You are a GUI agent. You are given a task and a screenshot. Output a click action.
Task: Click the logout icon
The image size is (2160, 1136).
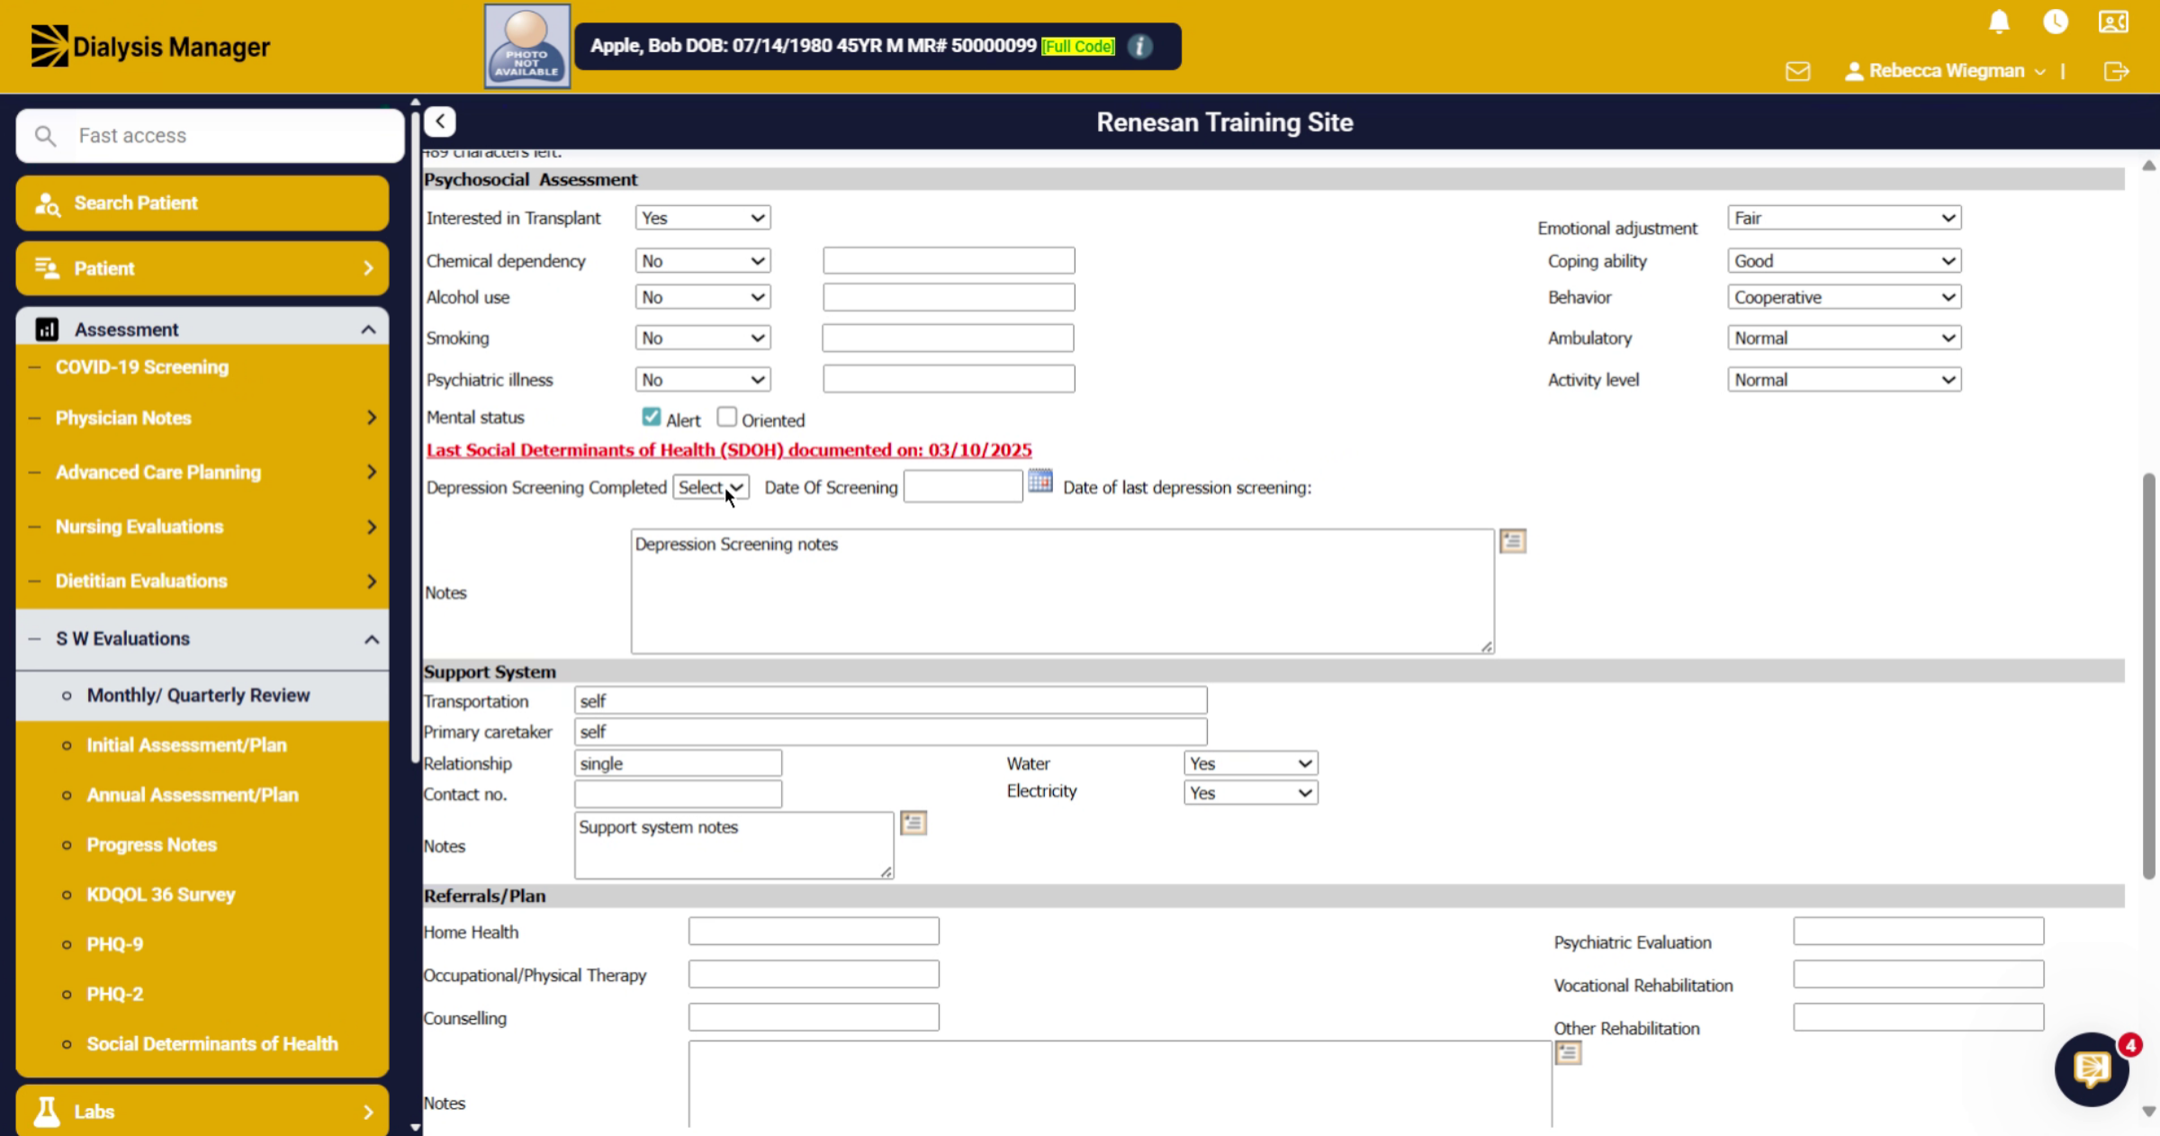2117,71
